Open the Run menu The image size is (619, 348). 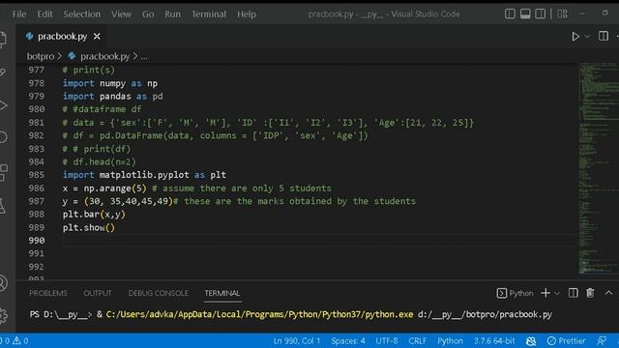[172, 14]
